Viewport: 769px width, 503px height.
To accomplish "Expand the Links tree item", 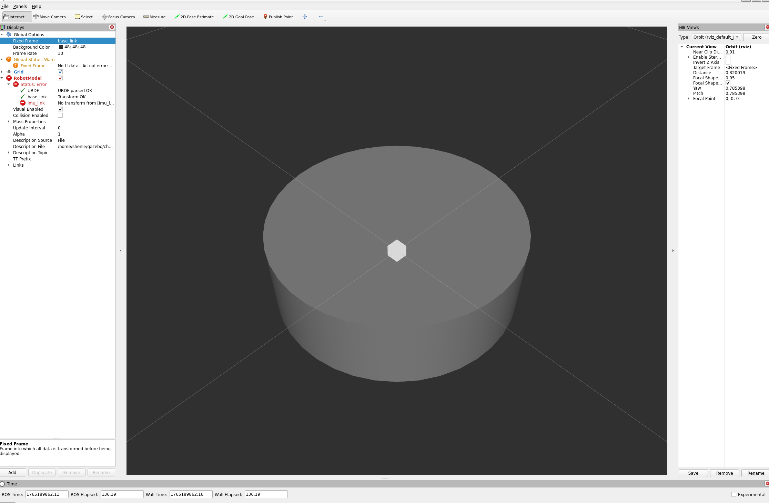I will pyautogui.click(x=9, y=165).
